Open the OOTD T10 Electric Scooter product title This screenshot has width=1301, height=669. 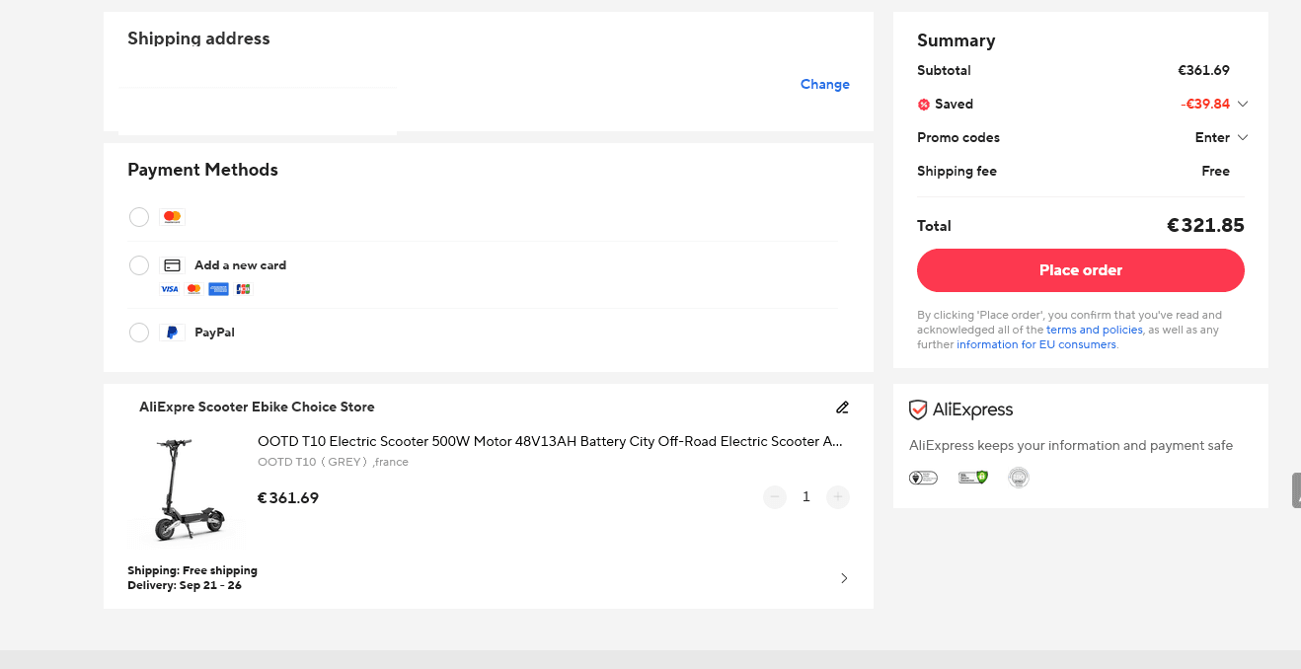pos(550,441)
